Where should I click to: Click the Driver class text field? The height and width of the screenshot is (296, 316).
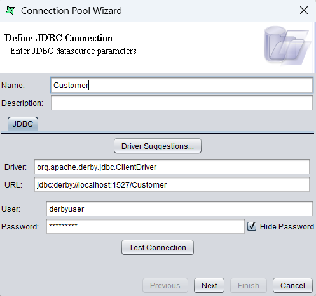(x=172, y=167)
